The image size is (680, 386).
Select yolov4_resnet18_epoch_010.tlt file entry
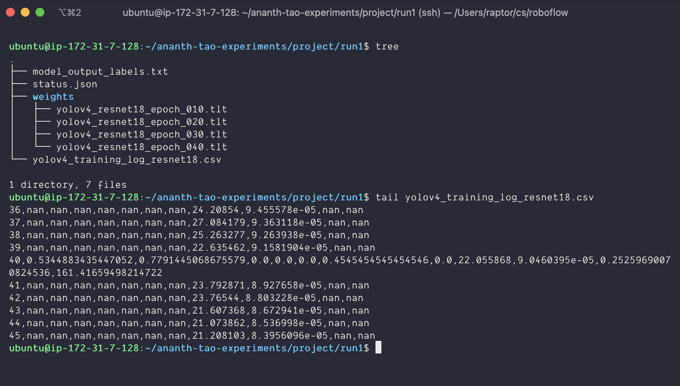[142, 109]
